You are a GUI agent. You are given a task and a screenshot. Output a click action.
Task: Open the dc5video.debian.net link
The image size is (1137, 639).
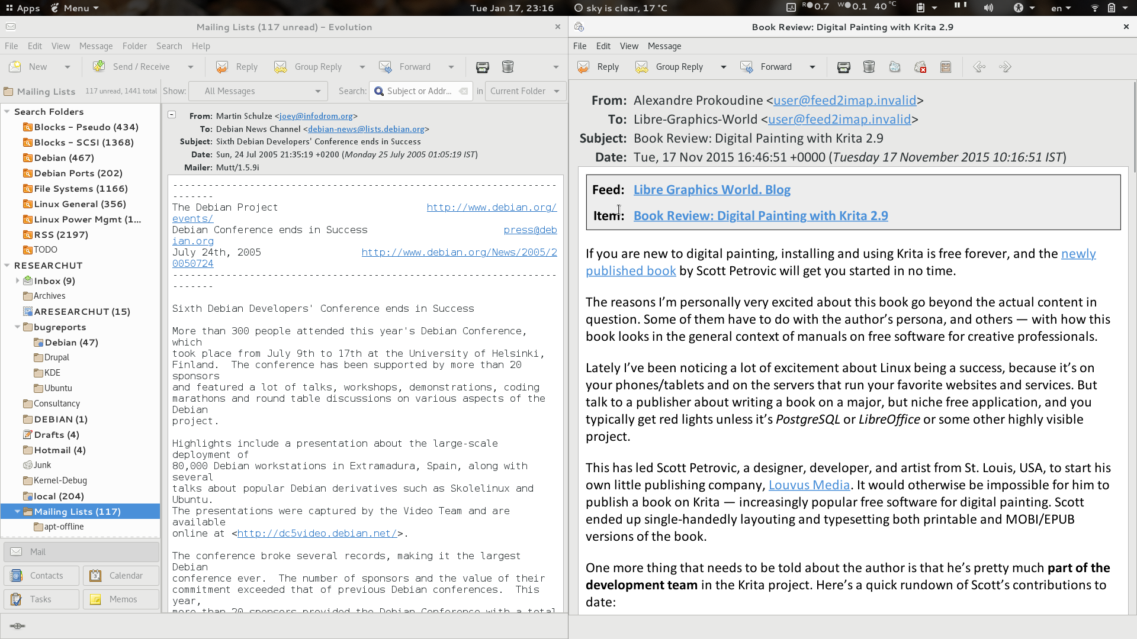click(x=317, y=533)
